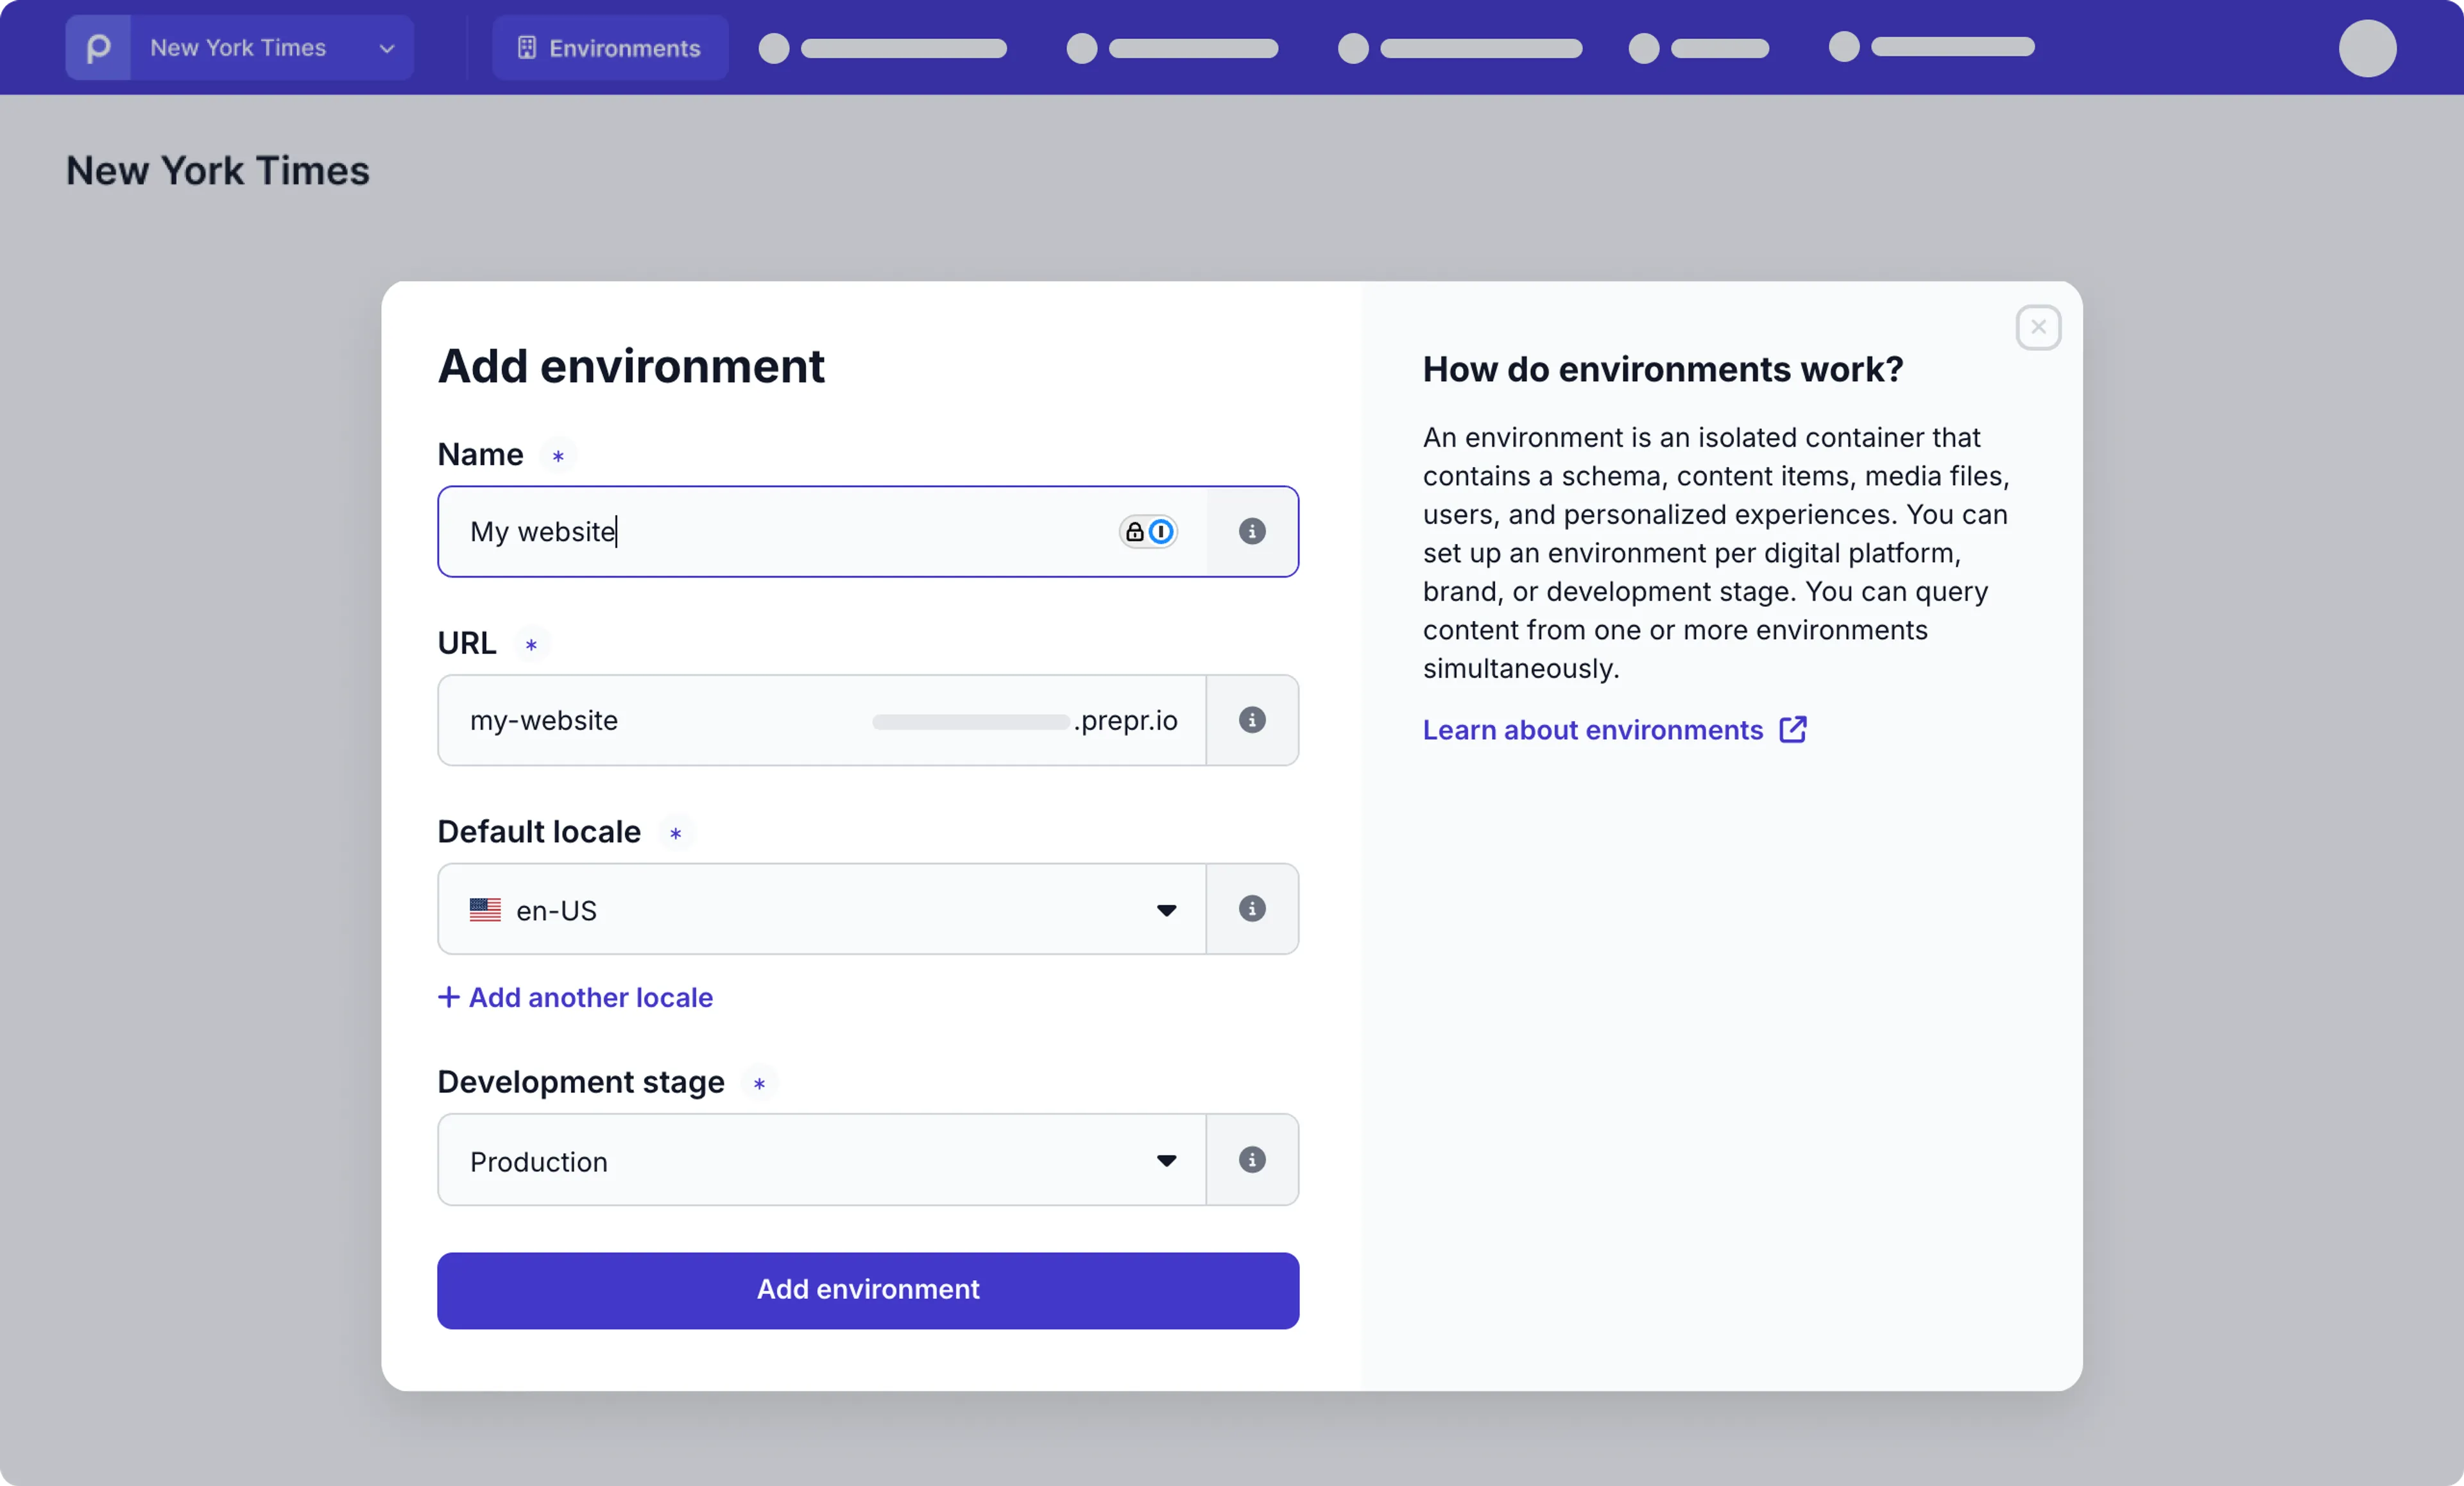Open the Default locale dropdown
Screen dimensions: 2464x1486
pos(1166,910)
